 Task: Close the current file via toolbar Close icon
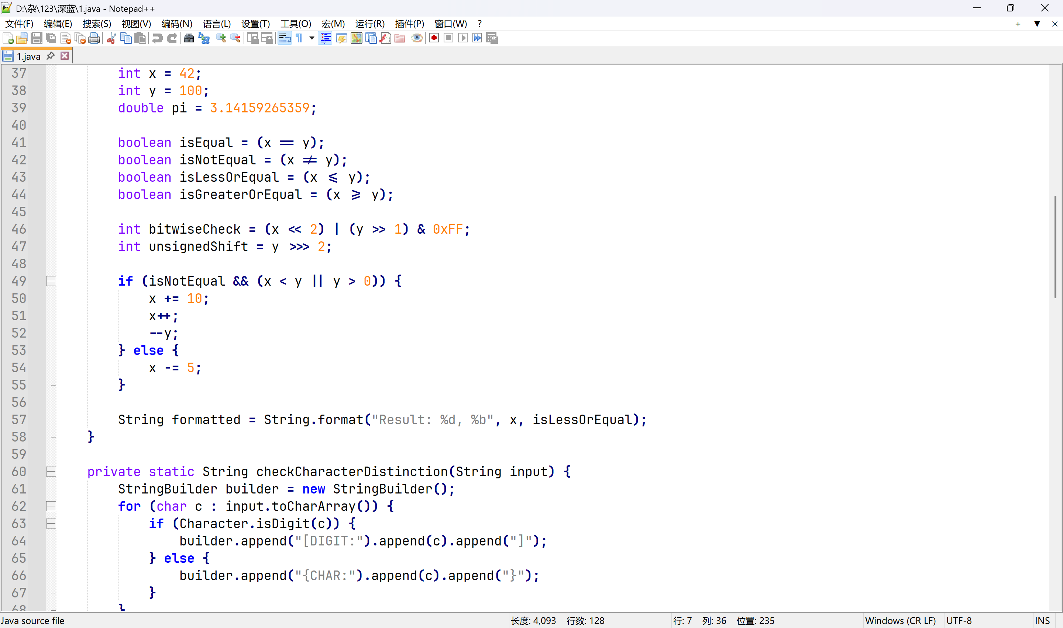66,38
